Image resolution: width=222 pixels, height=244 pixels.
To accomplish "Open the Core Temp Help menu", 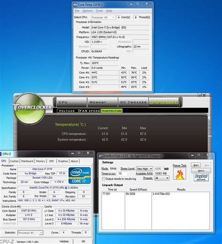I will [109, 11].
